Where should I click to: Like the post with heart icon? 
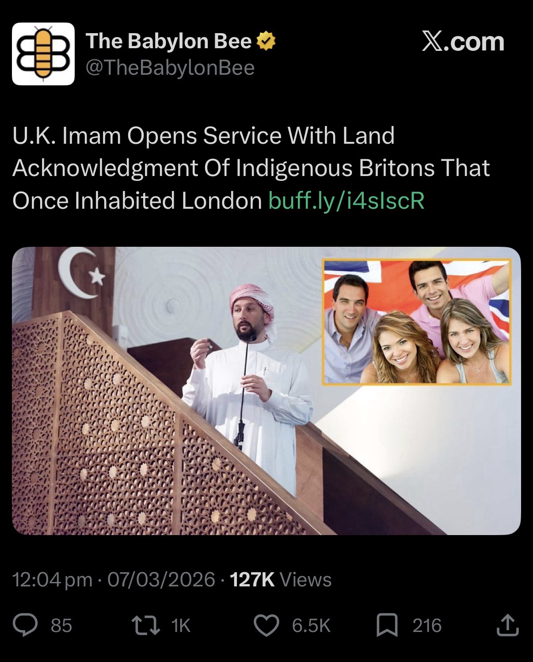coord(267,625)
